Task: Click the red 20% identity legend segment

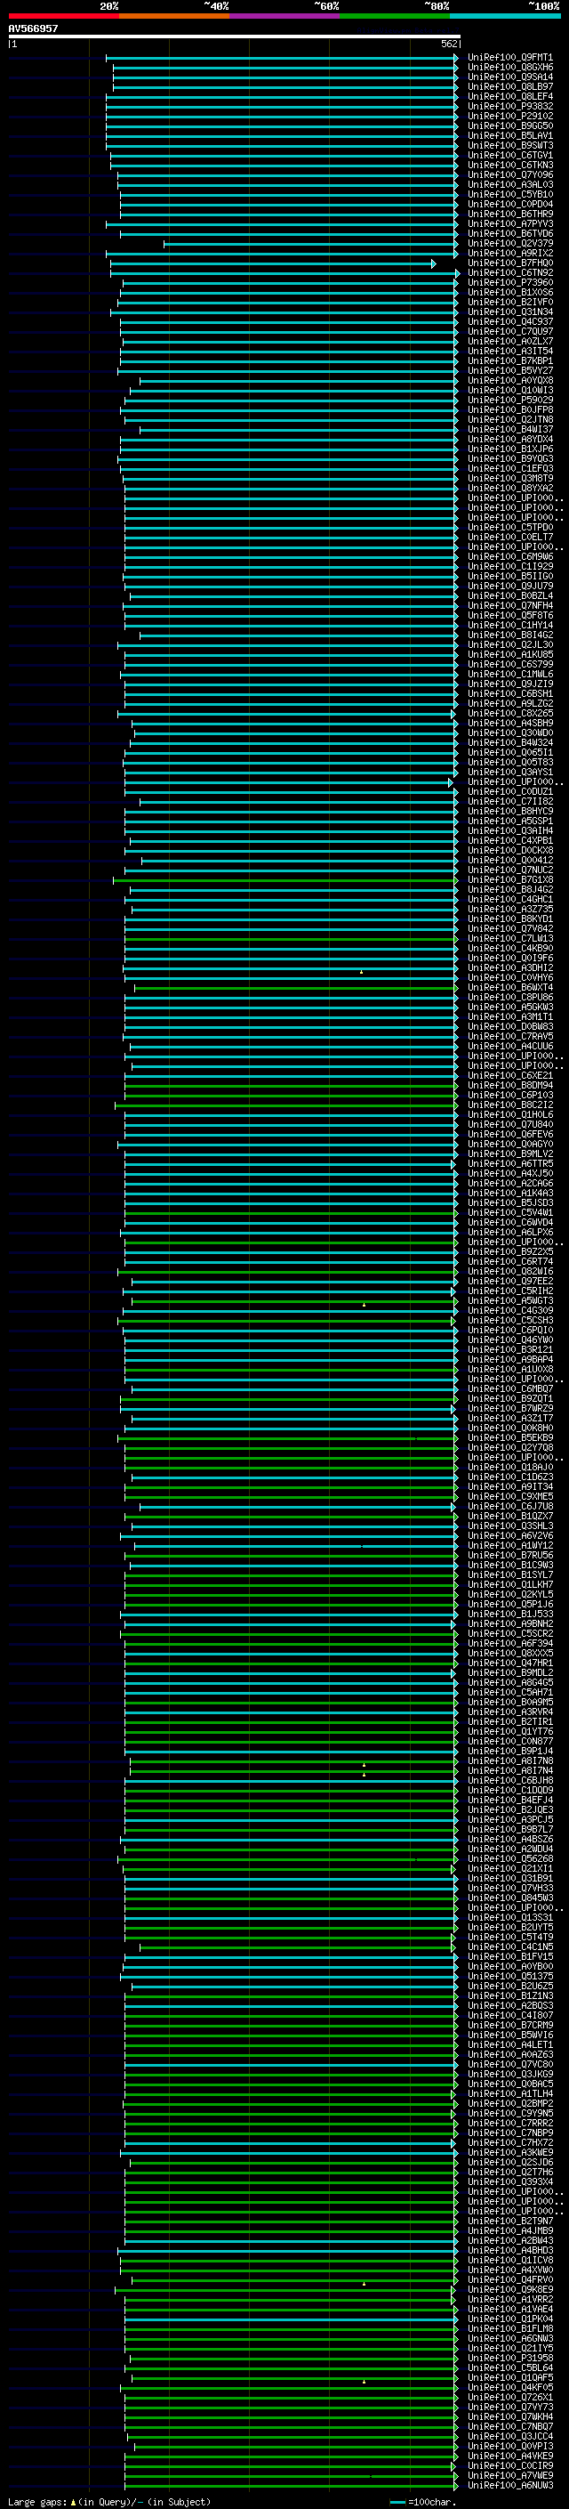Action: tap(63, 16)
